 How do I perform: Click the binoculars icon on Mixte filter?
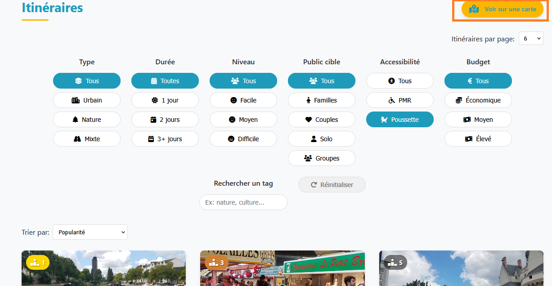pos(77,139)
